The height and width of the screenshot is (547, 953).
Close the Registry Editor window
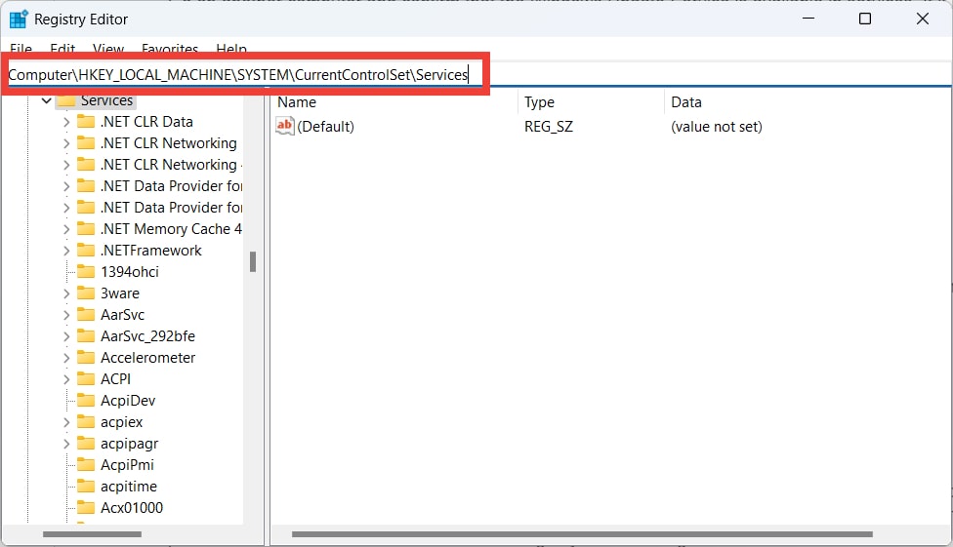click(922, 19)
